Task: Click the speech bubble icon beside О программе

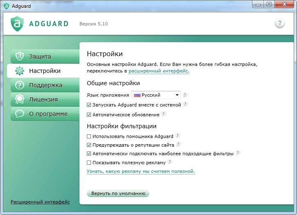Action: click(x=20, y=114)
